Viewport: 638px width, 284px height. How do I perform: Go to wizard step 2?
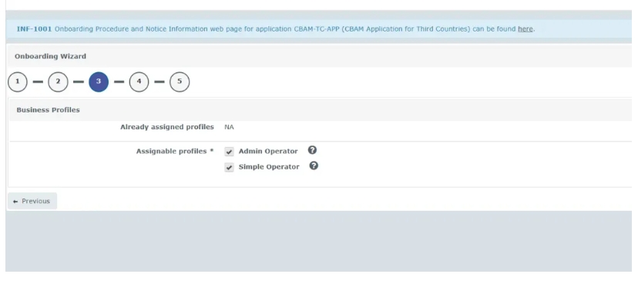pyautogui.click(x=58, y=82)
